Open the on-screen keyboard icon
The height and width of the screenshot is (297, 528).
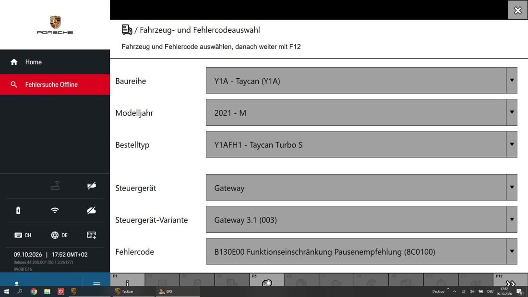pos(92,235)
